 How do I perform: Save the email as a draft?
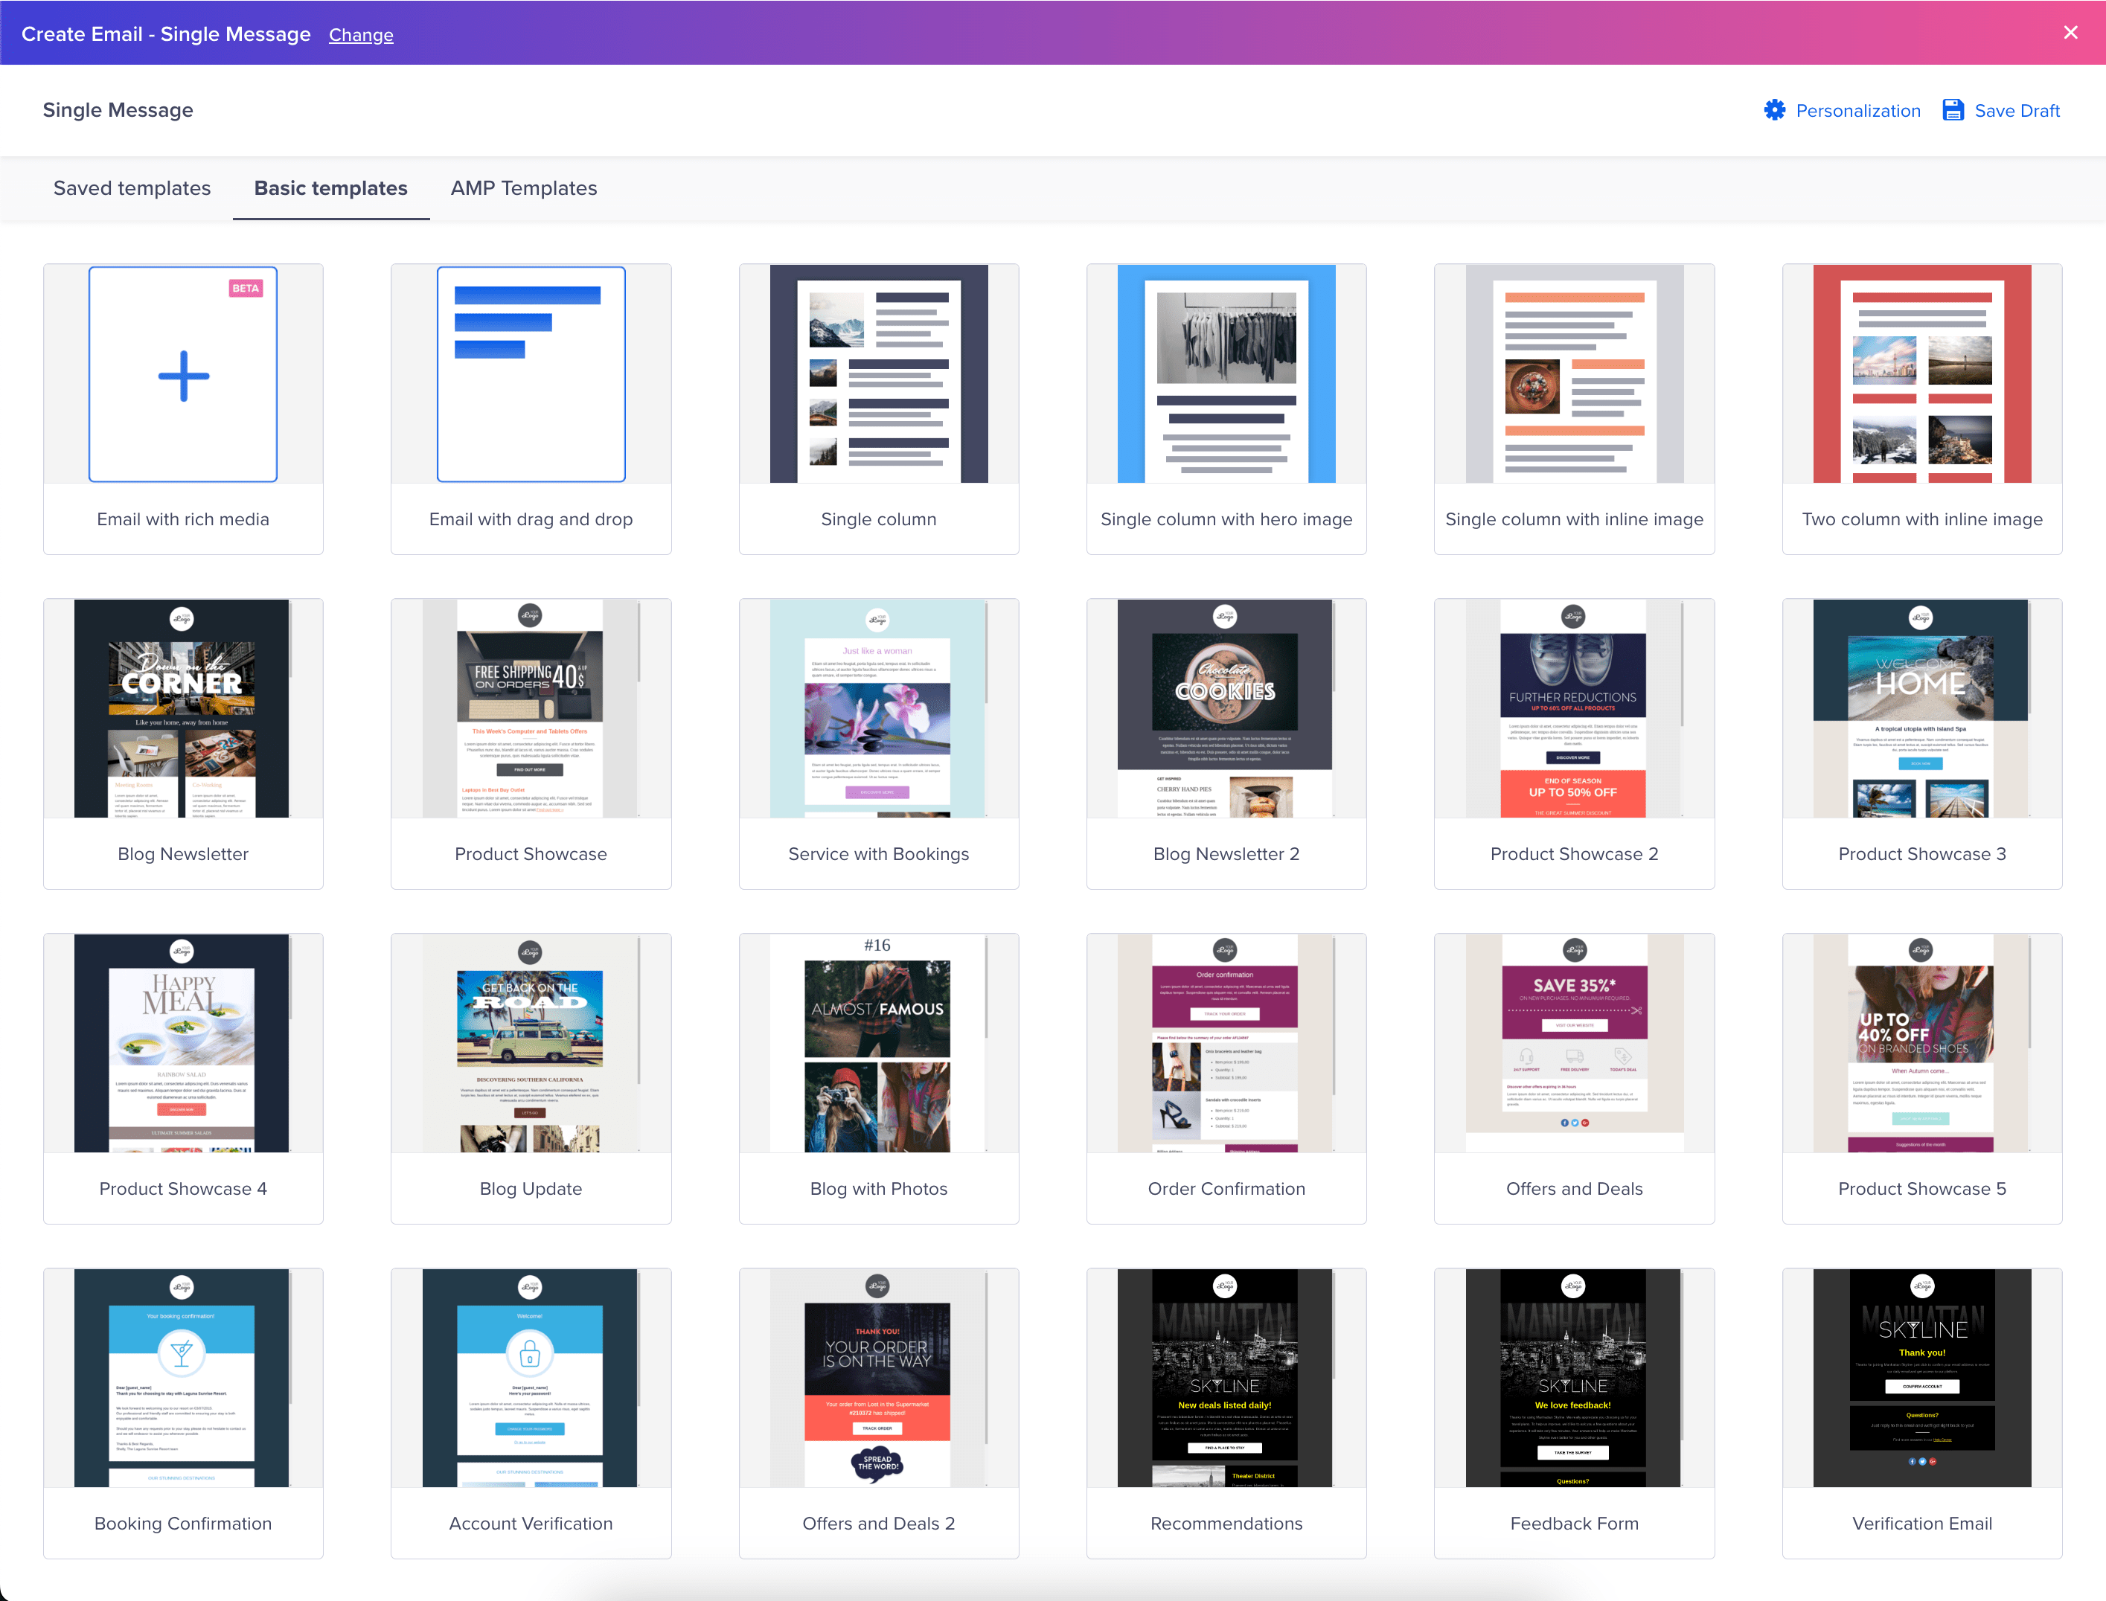(x=2000, y=109)
